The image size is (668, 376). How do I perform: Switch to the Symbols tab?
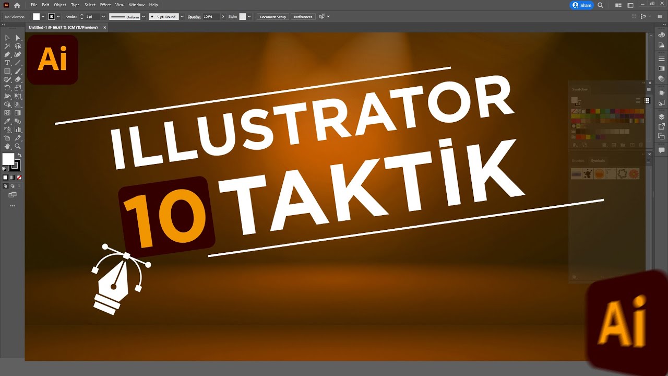coord(598,161)
